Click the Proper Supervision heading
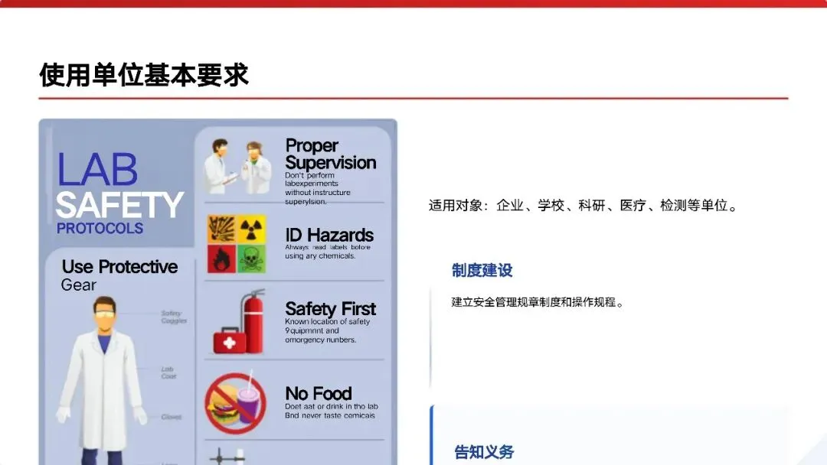Screen dimensions: 827x465 (331, 154)
